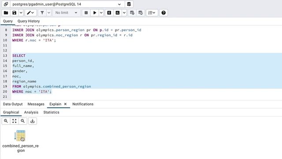The width and height of the screenshot is (282, 159).
Task: Click the Rollback transaction icon
Action: [141, 13]
